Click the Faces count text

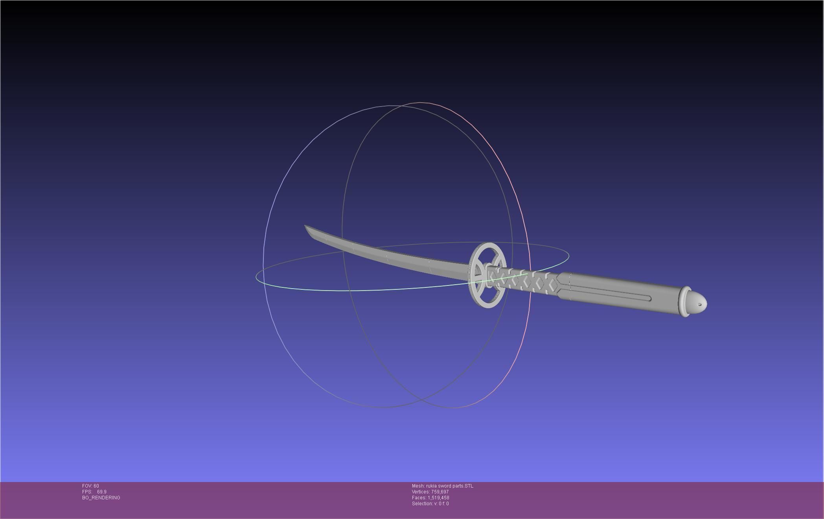(430, 498)
